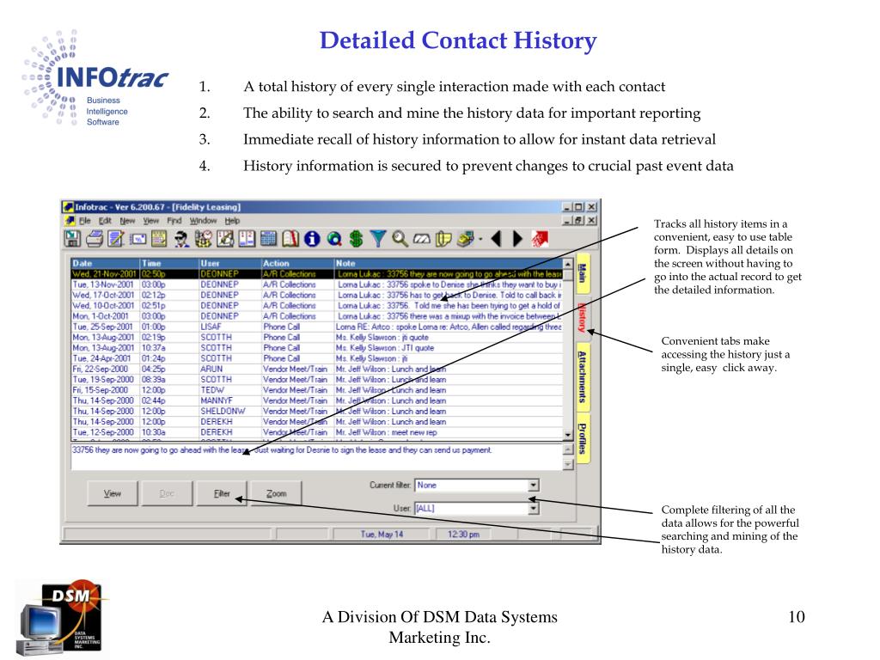Image resolution: width=880 pixels, height=660 pixels.
Task: Click note detail box scroll down arrow
Action: pyautogui.click(x=568, y=464)
